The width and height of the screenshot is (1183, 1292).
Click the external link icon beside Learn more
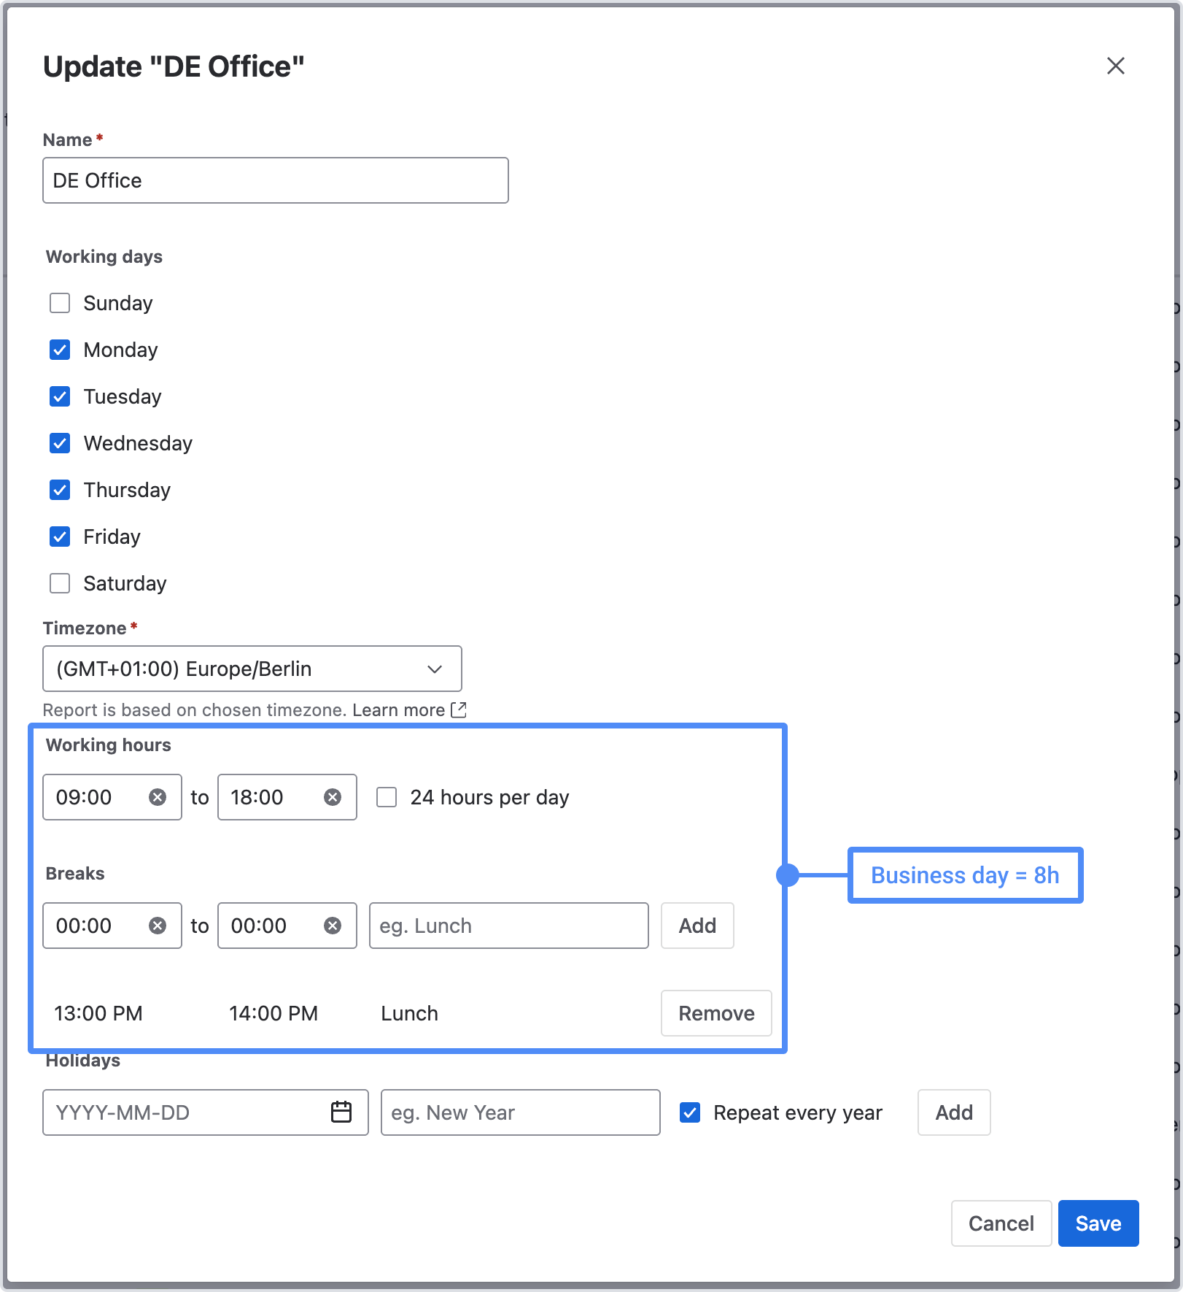pyautogui.click(x=459, y=710)
